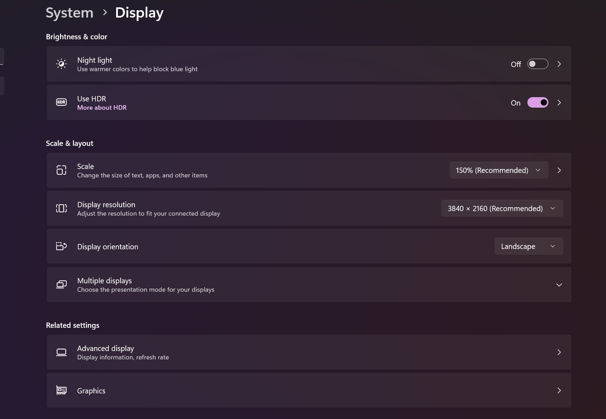Open Advanced display chevron
The height and width of the screenshot is (419, 606).
click(x=559, y=352)
